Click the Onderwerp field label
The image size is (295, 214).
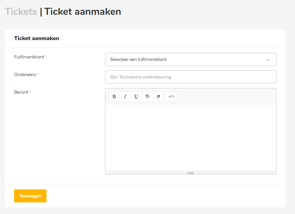pos(25,75)
